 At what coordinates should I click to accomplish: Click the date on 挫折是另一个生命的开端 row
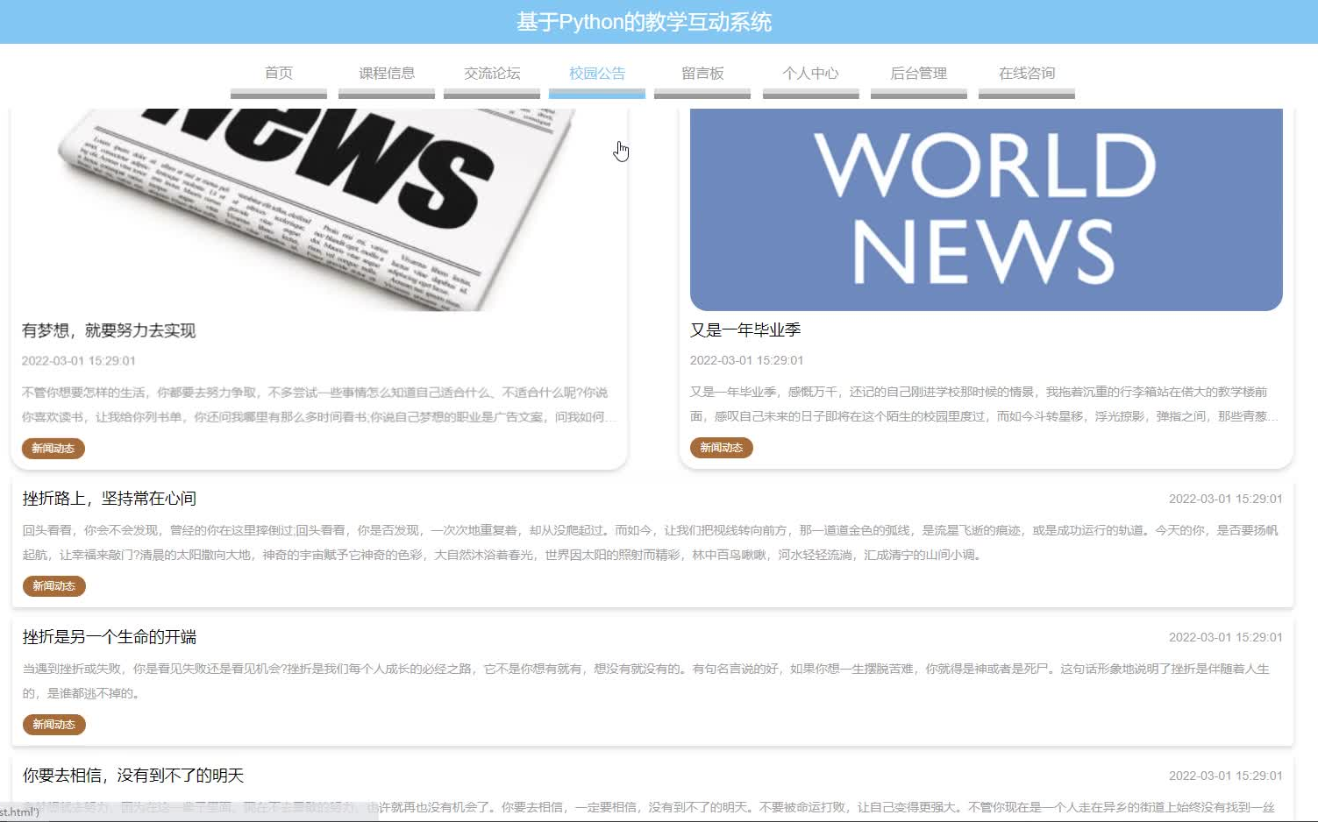pos(1226,637)
